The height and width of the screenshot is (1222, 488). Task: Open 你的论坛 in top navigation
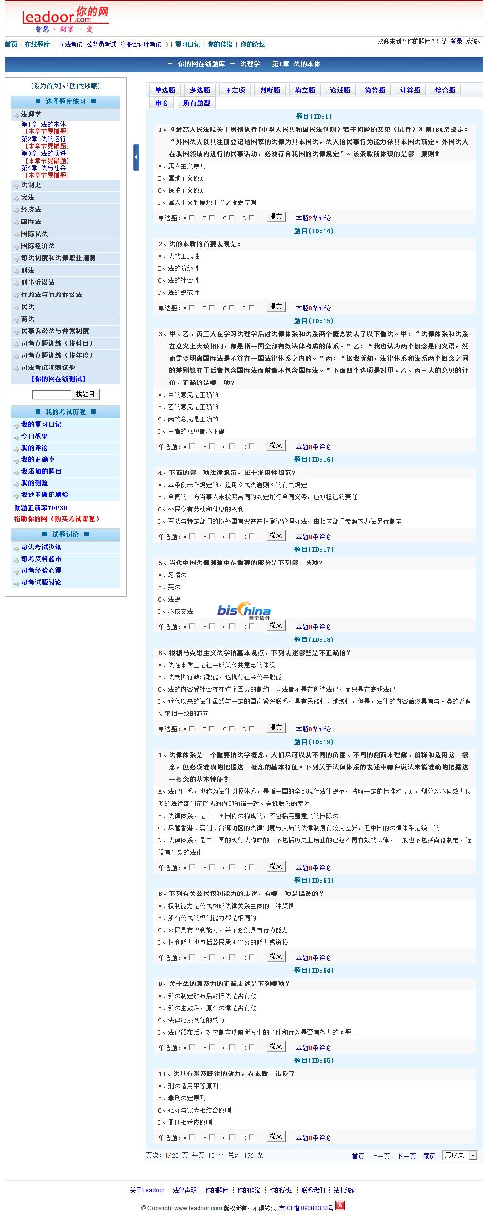click(x=253, y=44)
